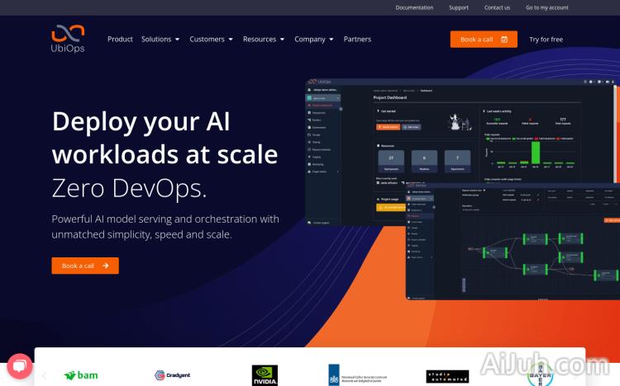Click the NVIDIA logo

coord(265,375)
